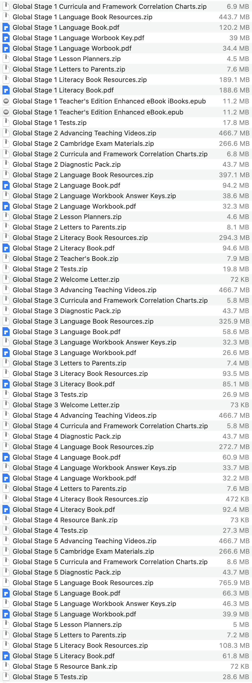Viewport: 252px width, 683px height.
Task: Click the zip icon for Global Stage 2 Advancing Teaching Videos.zip
Action: pyautogui.click(x=6, y=133)
